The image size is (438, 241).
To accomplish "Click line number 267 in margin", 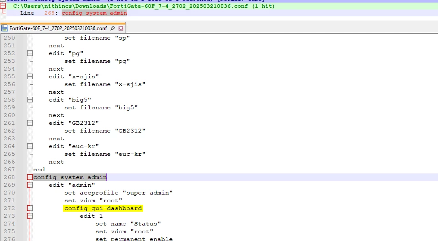I will tap(9, 170).
